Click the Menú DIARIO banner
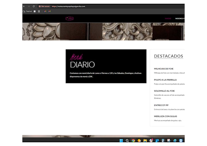Image resolution: width=207 pixels, height=146 pixels. [106, 66]
